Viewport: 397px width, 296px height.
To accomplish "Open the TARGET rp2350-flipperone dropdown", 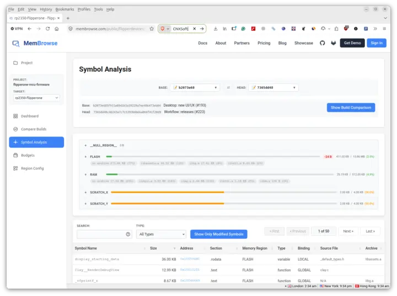I will [36, 98].
